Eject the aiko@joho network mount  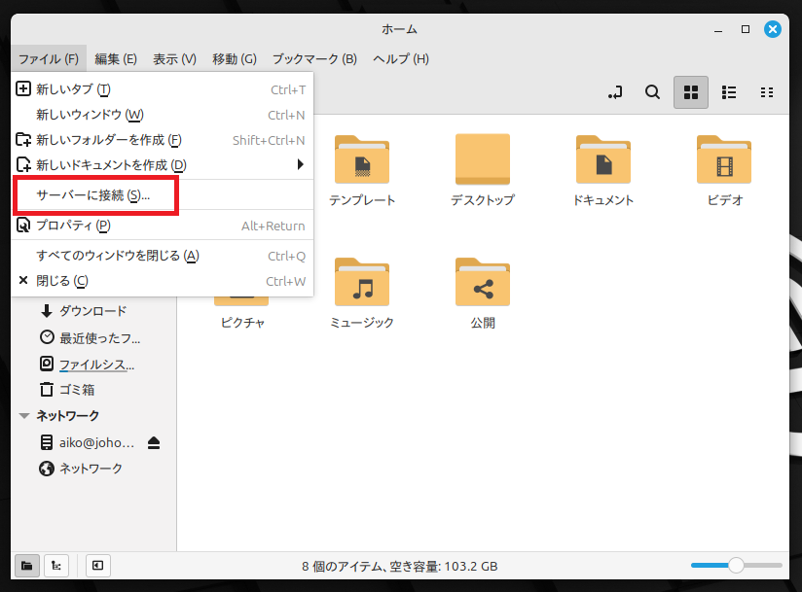click(x=154, y=443)
